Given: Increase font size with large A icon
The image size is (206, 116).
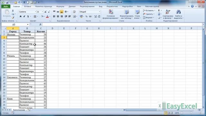Looking at the screenshot, I should click(x=45, y=12).
